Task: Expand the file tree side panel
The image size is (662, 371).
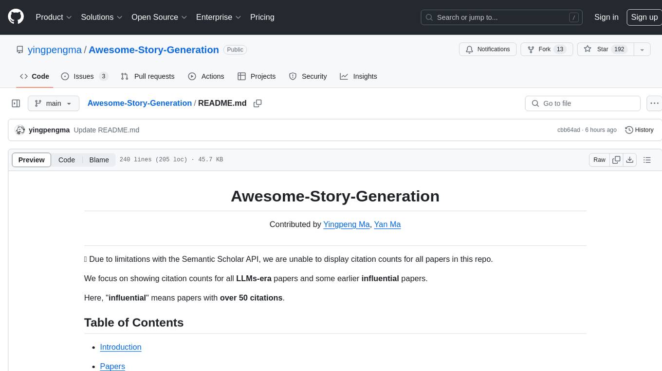Action: [x=16, y=103]
